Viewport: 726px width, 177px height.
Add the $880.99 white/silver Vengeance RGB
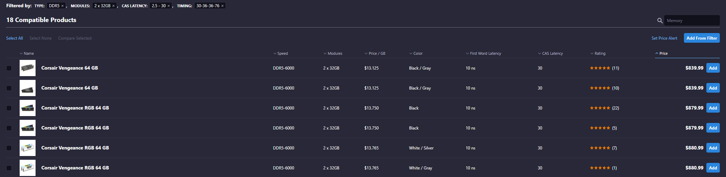click(x=713, y=148)
